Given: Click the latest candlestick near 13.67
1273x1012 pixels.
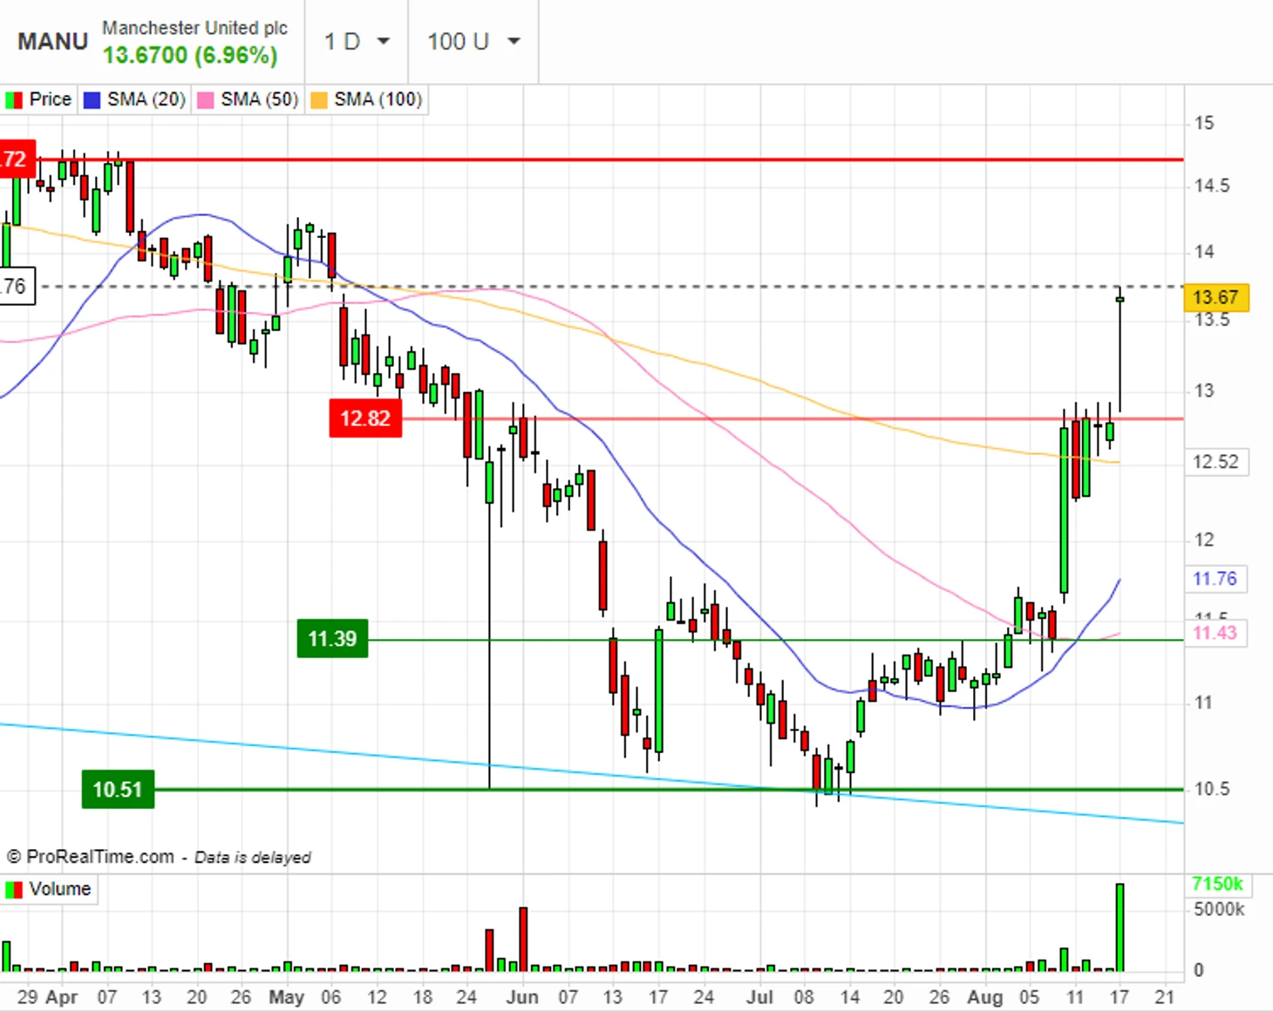Looking at the screenshot, I should tap(1120, 299).
